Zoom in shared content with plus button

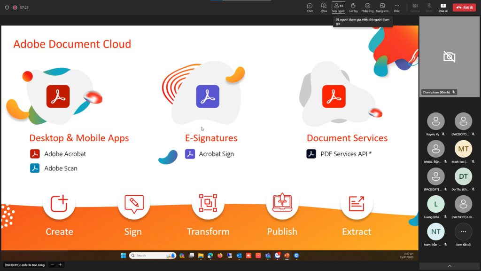click(61, 265)
